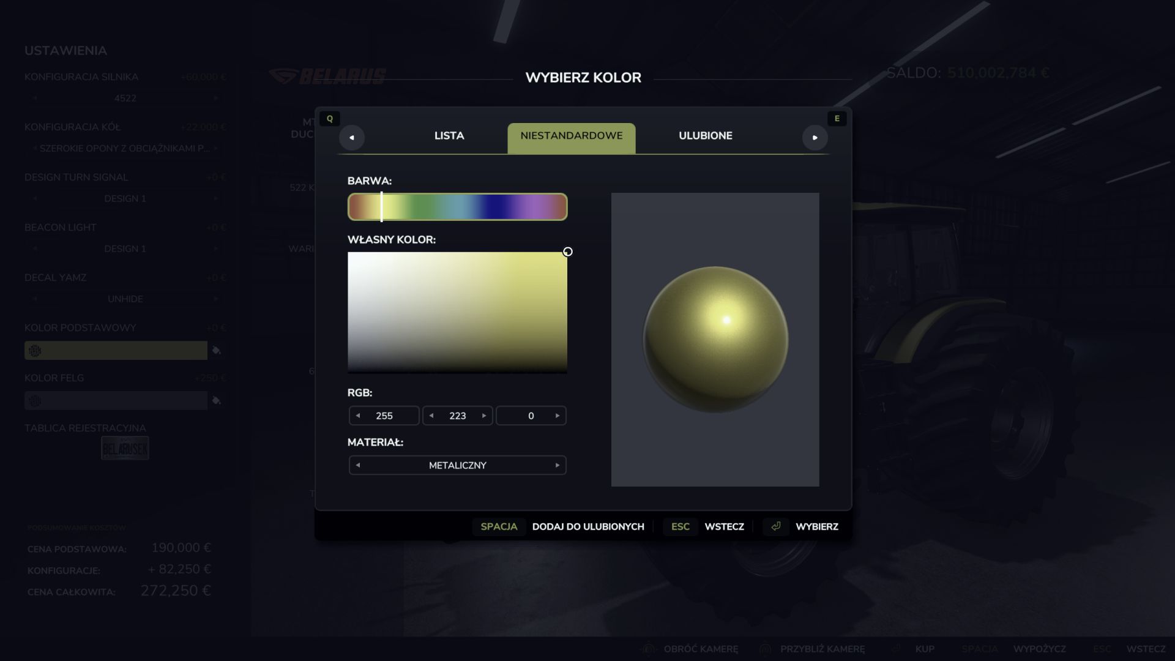This screenshot has height=661, width=1175.
Task: Click the Belarusek license plate thumbnail
Action: click(125, 449)
